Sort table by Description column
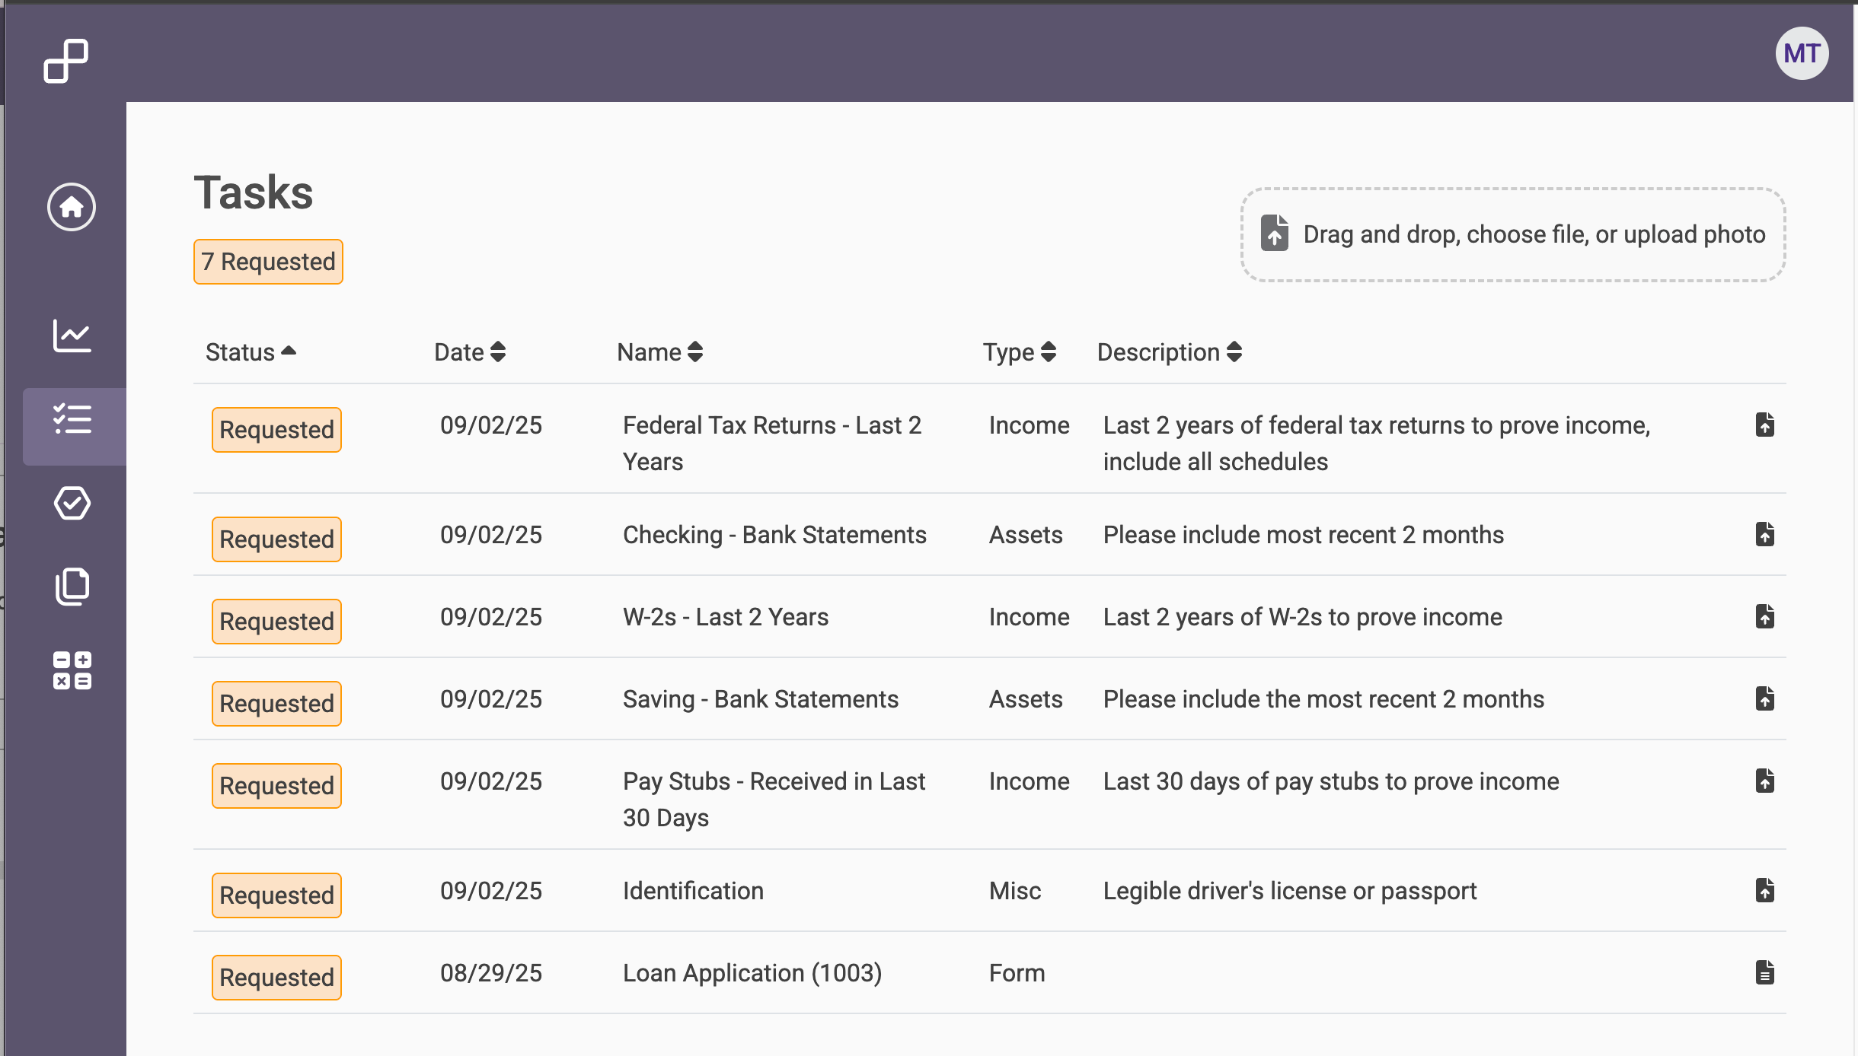The width and height of the screenshot is (1858, 1056). pos(1169,352)
